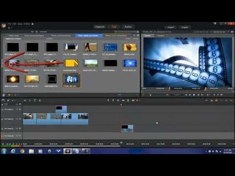Adjust the library thumbnail size slider
This screenshot has width=235, height=176.
[x=129, y=95]
